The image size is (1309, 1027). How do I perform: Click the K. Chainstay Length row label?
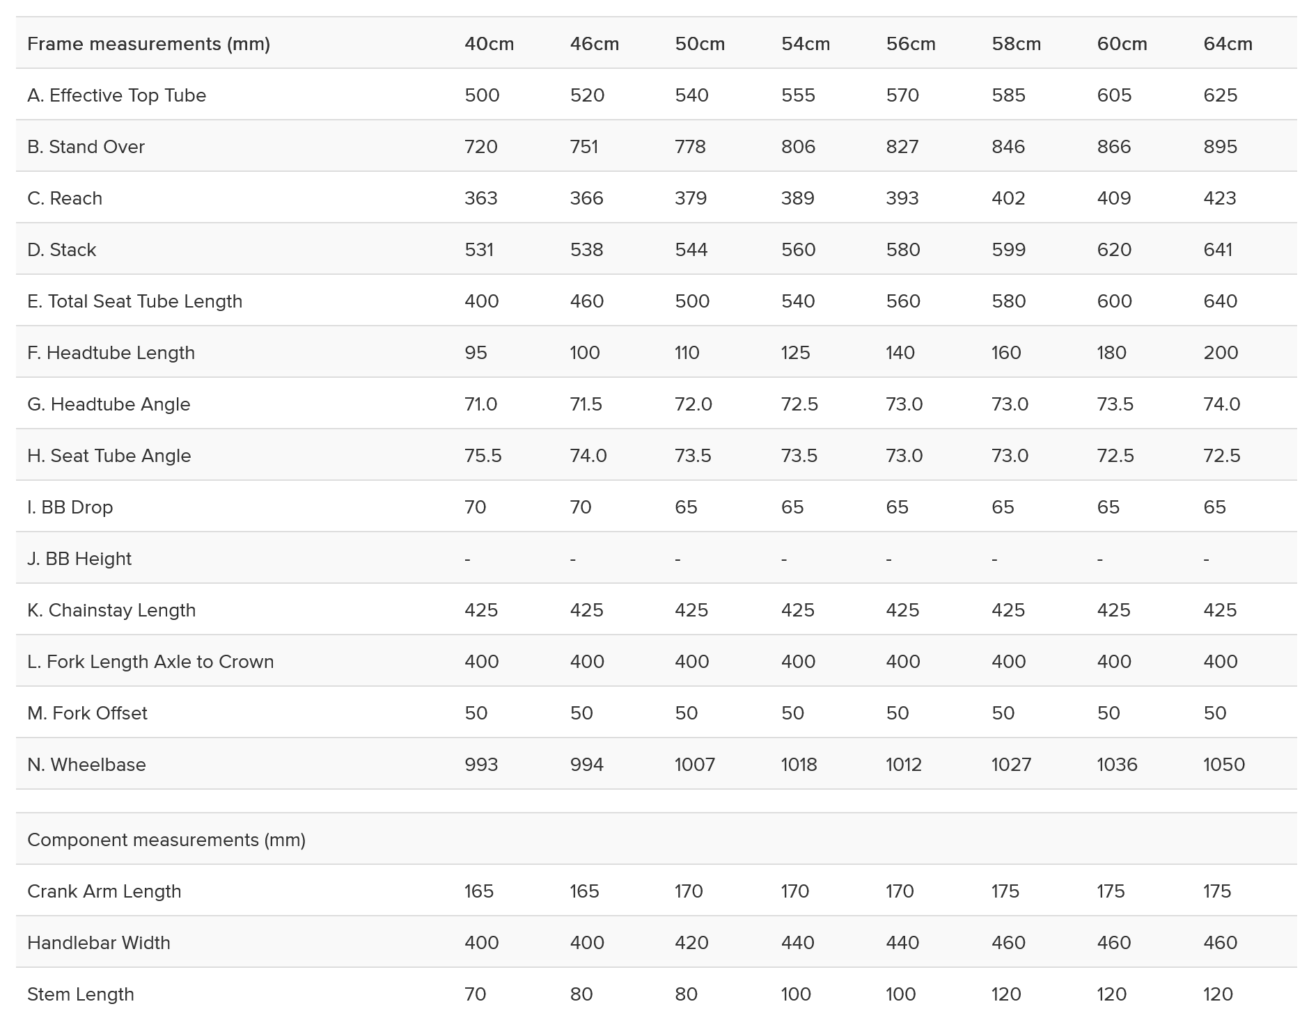(x=111, y=610)
